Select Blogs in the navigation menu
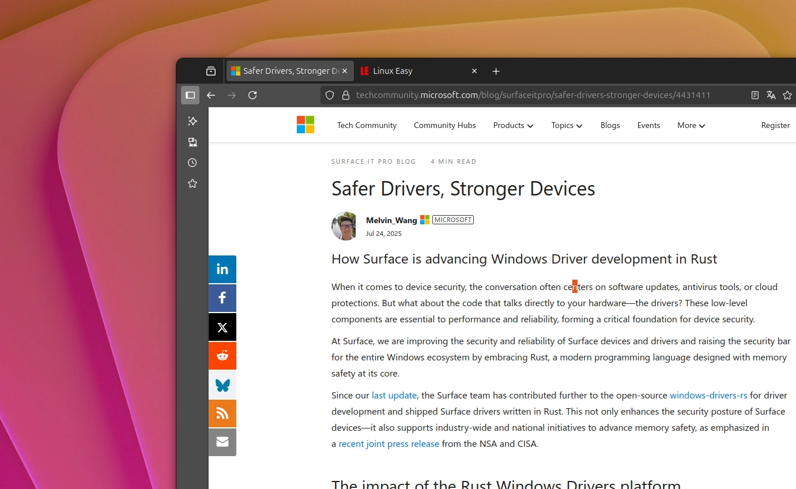796x489 pixels. click(x=610, y=125)
